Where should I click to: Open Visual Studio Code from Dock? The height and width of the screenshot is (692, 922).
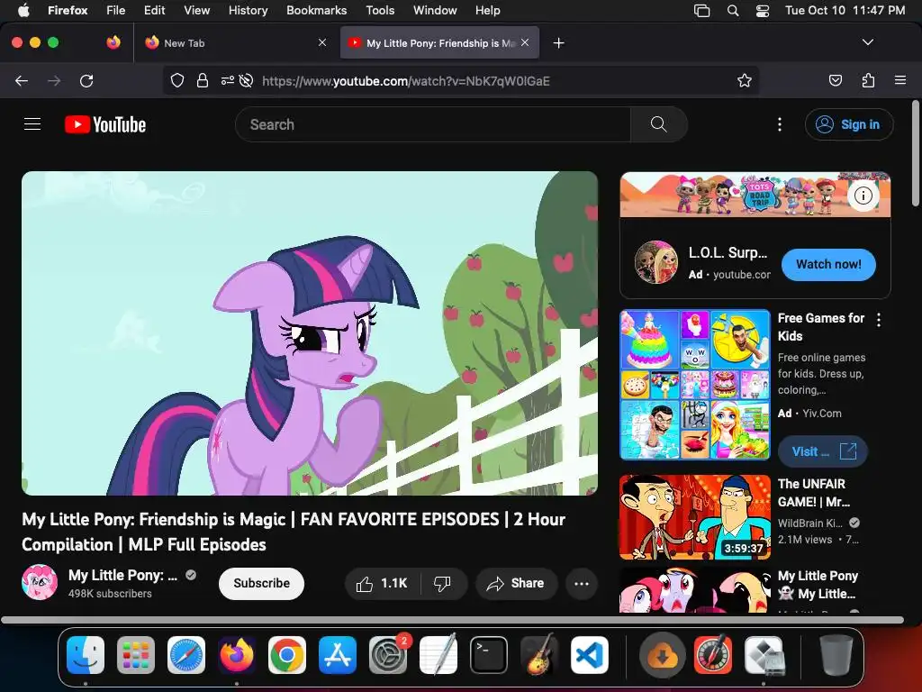point(590,655)
